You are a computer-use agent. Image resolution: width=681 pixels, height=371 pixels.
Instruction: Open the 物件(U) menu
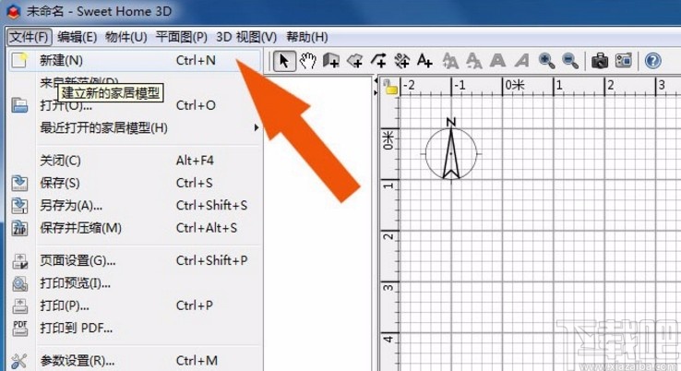pos(125,37)
